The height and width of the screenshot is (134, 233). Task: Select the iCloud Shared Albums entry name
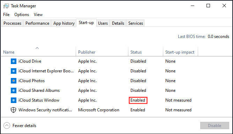coord(39,90)
